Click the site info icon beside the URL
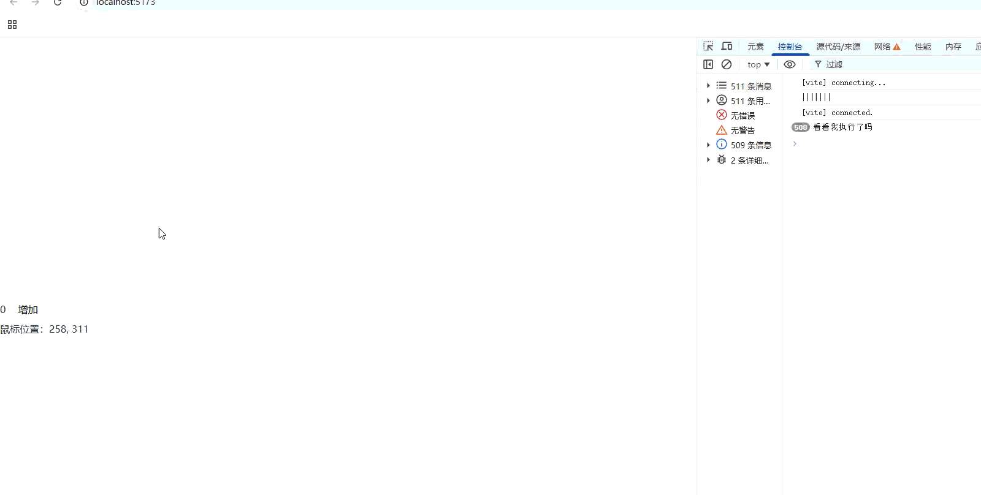The image size is (981, 495). click(x=84, y=2)
